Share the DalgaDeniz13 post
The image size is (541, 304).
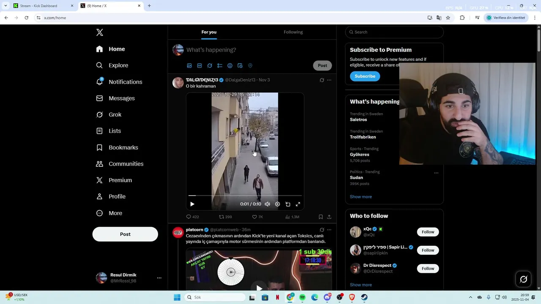coord(329,217)
